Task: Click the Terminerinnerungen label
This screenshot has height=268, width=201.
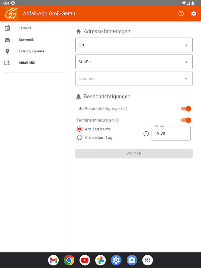Action: pos(95,120)
